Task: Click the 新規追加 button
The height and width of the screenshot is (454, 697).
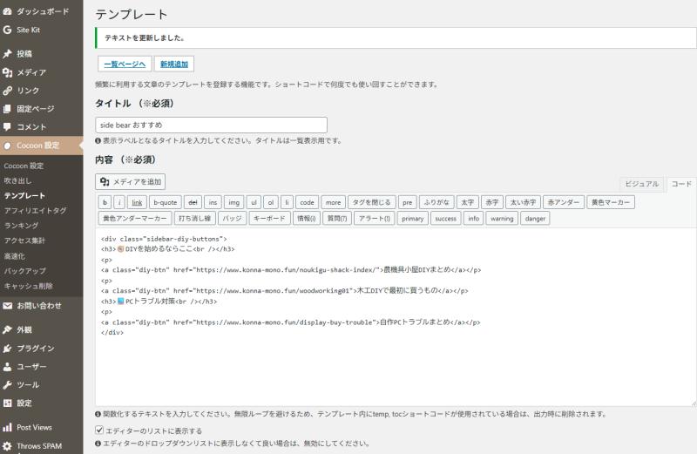Action: (174, 64)
